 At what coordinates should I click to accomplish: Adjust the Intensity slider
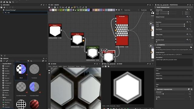[x=170, y=94]
